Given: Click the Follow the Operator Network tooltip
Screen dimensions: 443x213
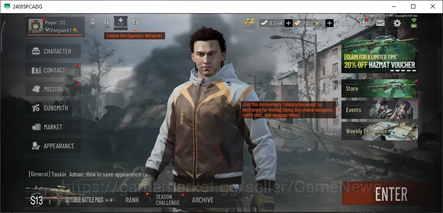Looking at the screenshot, I should [135, 36].
